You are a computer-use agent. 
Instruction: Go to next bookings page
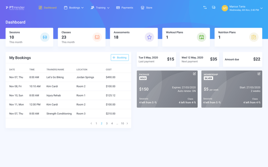pos(127,123)
